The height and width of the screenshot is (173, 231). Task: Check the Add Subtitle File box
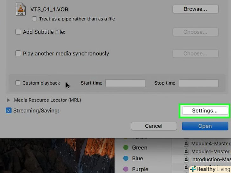pos(18,32)
